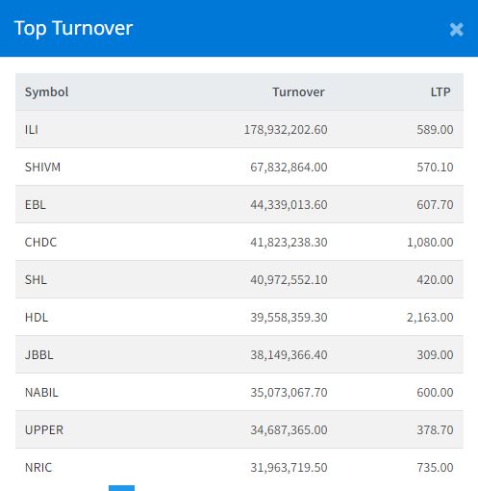Click LTP value 735.00

[x=435, y=468]
